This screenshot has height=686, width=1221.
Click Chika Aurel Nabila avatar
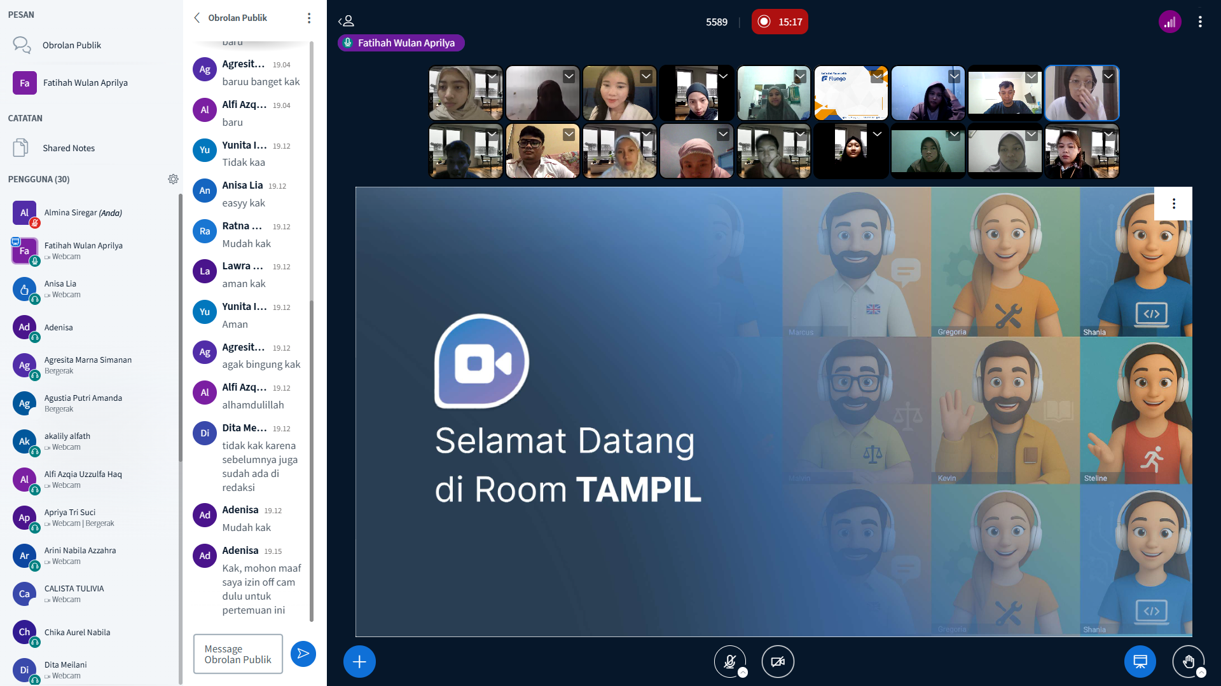24,632
